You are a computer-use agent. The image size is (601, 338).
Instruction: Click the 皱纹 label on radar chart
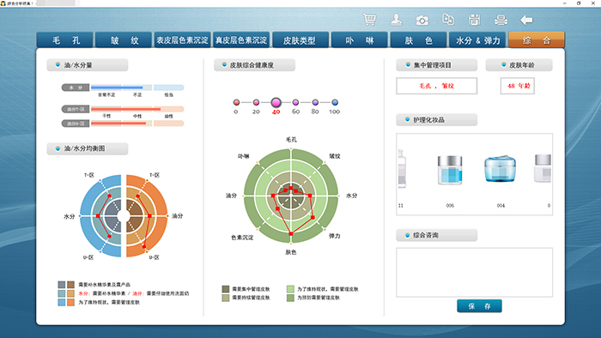(x=335, y=156)
